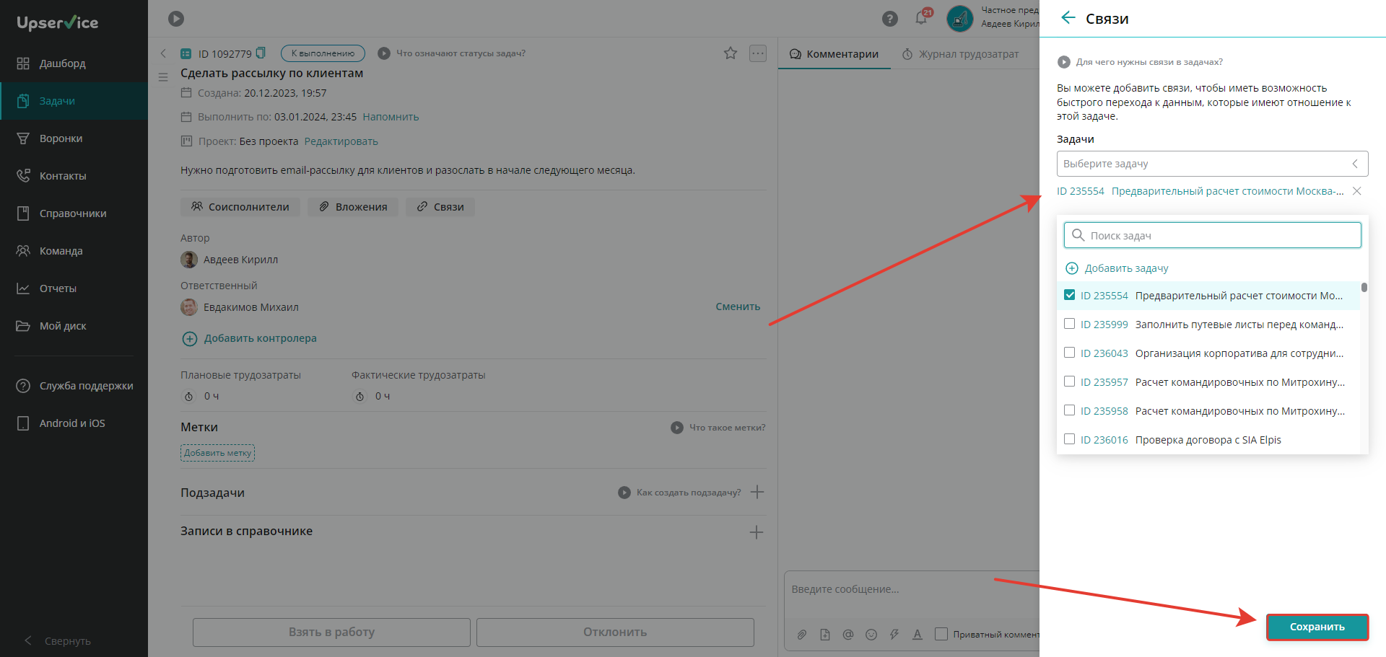Open the Соисполнители button
The image size is (1386, 657).
[x=240, y=207]
